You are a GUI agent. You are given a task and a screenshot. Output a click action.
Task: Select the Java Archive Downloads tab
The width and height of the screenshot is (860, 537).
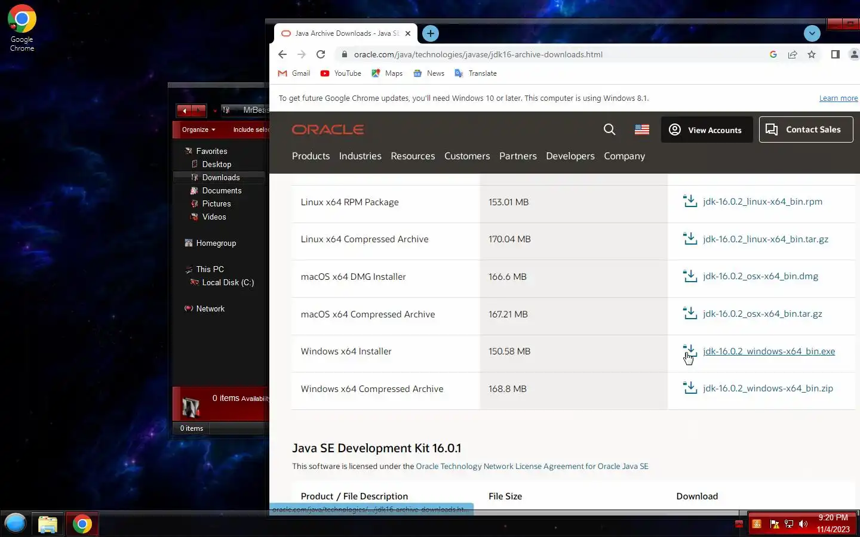tap(345, 33)
